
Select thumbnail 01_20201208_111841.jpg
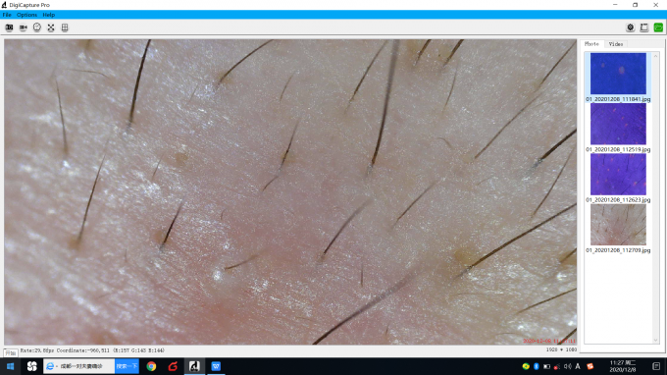[x=618, y=77]
